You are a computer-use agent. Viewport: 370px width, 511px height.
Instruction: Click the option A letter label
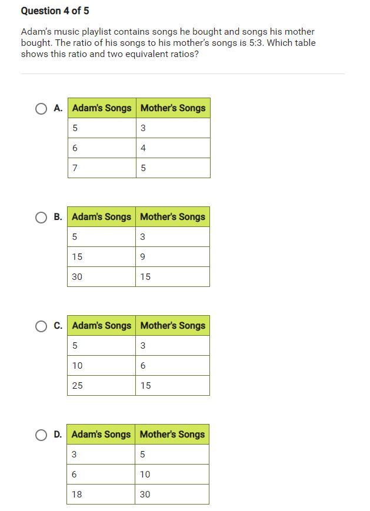click(58, 108)
